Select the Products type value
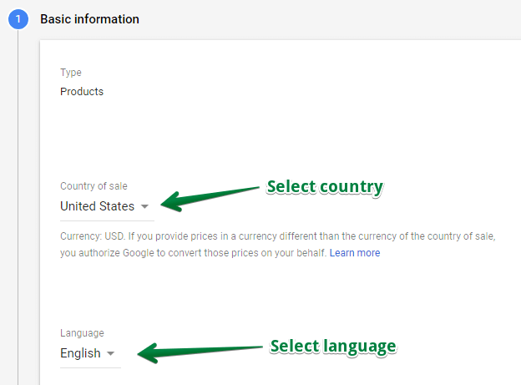 82,91
